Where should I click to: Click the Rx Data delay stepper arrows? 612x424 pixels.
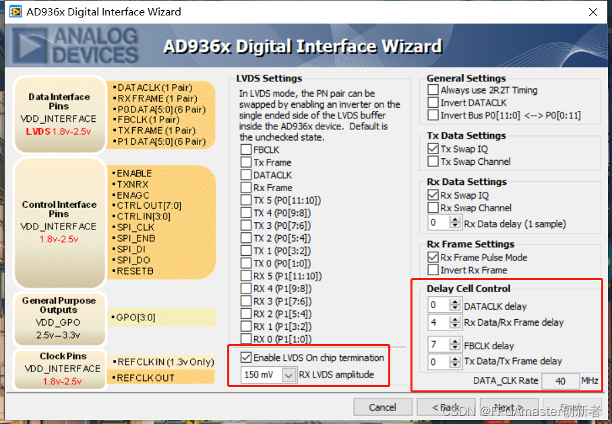(x=455, y=223)
